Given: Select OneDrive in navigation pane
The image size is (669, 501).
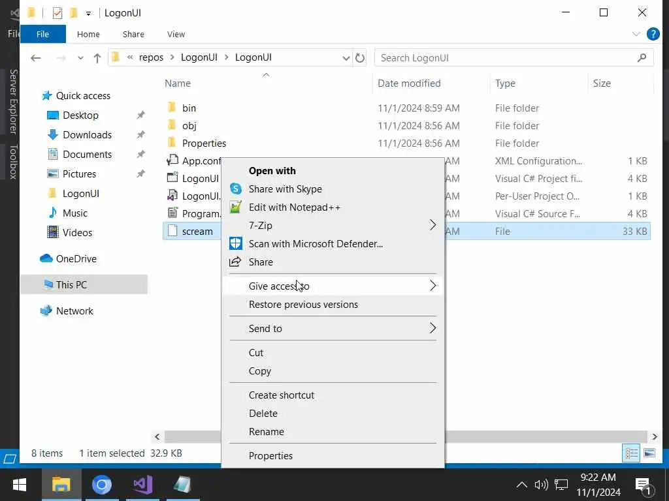Looking at the screenshot, I should pos(76,258).
